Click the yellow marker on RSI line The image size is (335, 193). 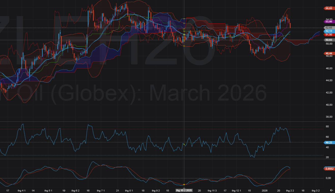[x=184, y=144]
